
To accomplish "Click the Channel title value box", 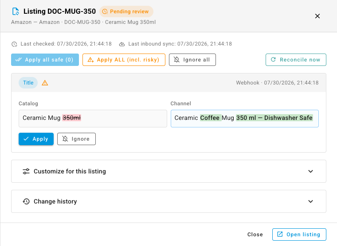I will click(x=245, y=119).
